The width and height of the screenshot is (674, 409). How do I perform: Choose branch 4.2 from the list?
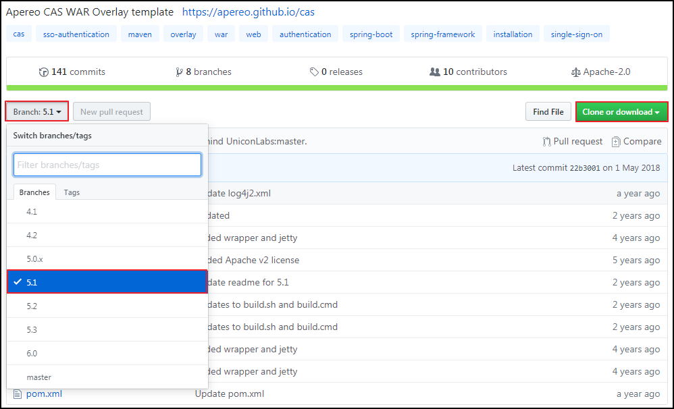[x=107, y=236]
